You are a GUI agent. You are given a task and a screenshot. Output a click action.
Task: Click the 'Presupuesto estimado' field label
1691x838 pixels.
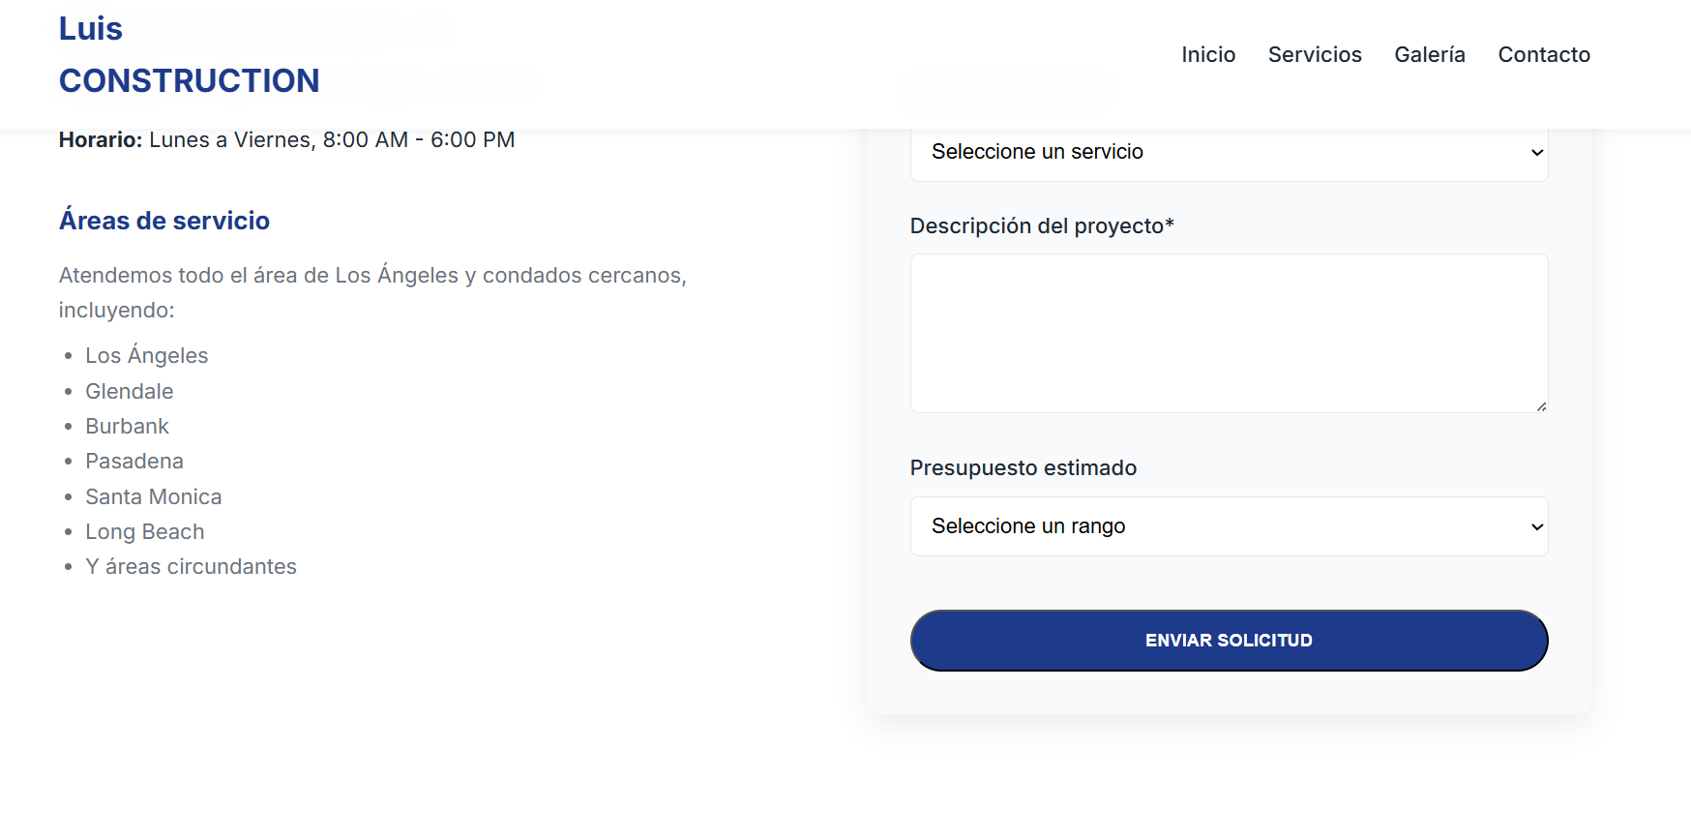1023,467
